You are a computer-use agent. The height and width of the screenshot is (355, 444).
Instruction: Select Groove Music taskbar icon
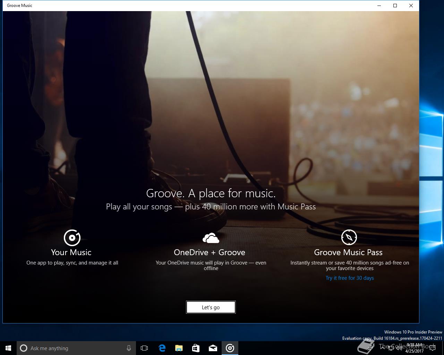[230, 348]
